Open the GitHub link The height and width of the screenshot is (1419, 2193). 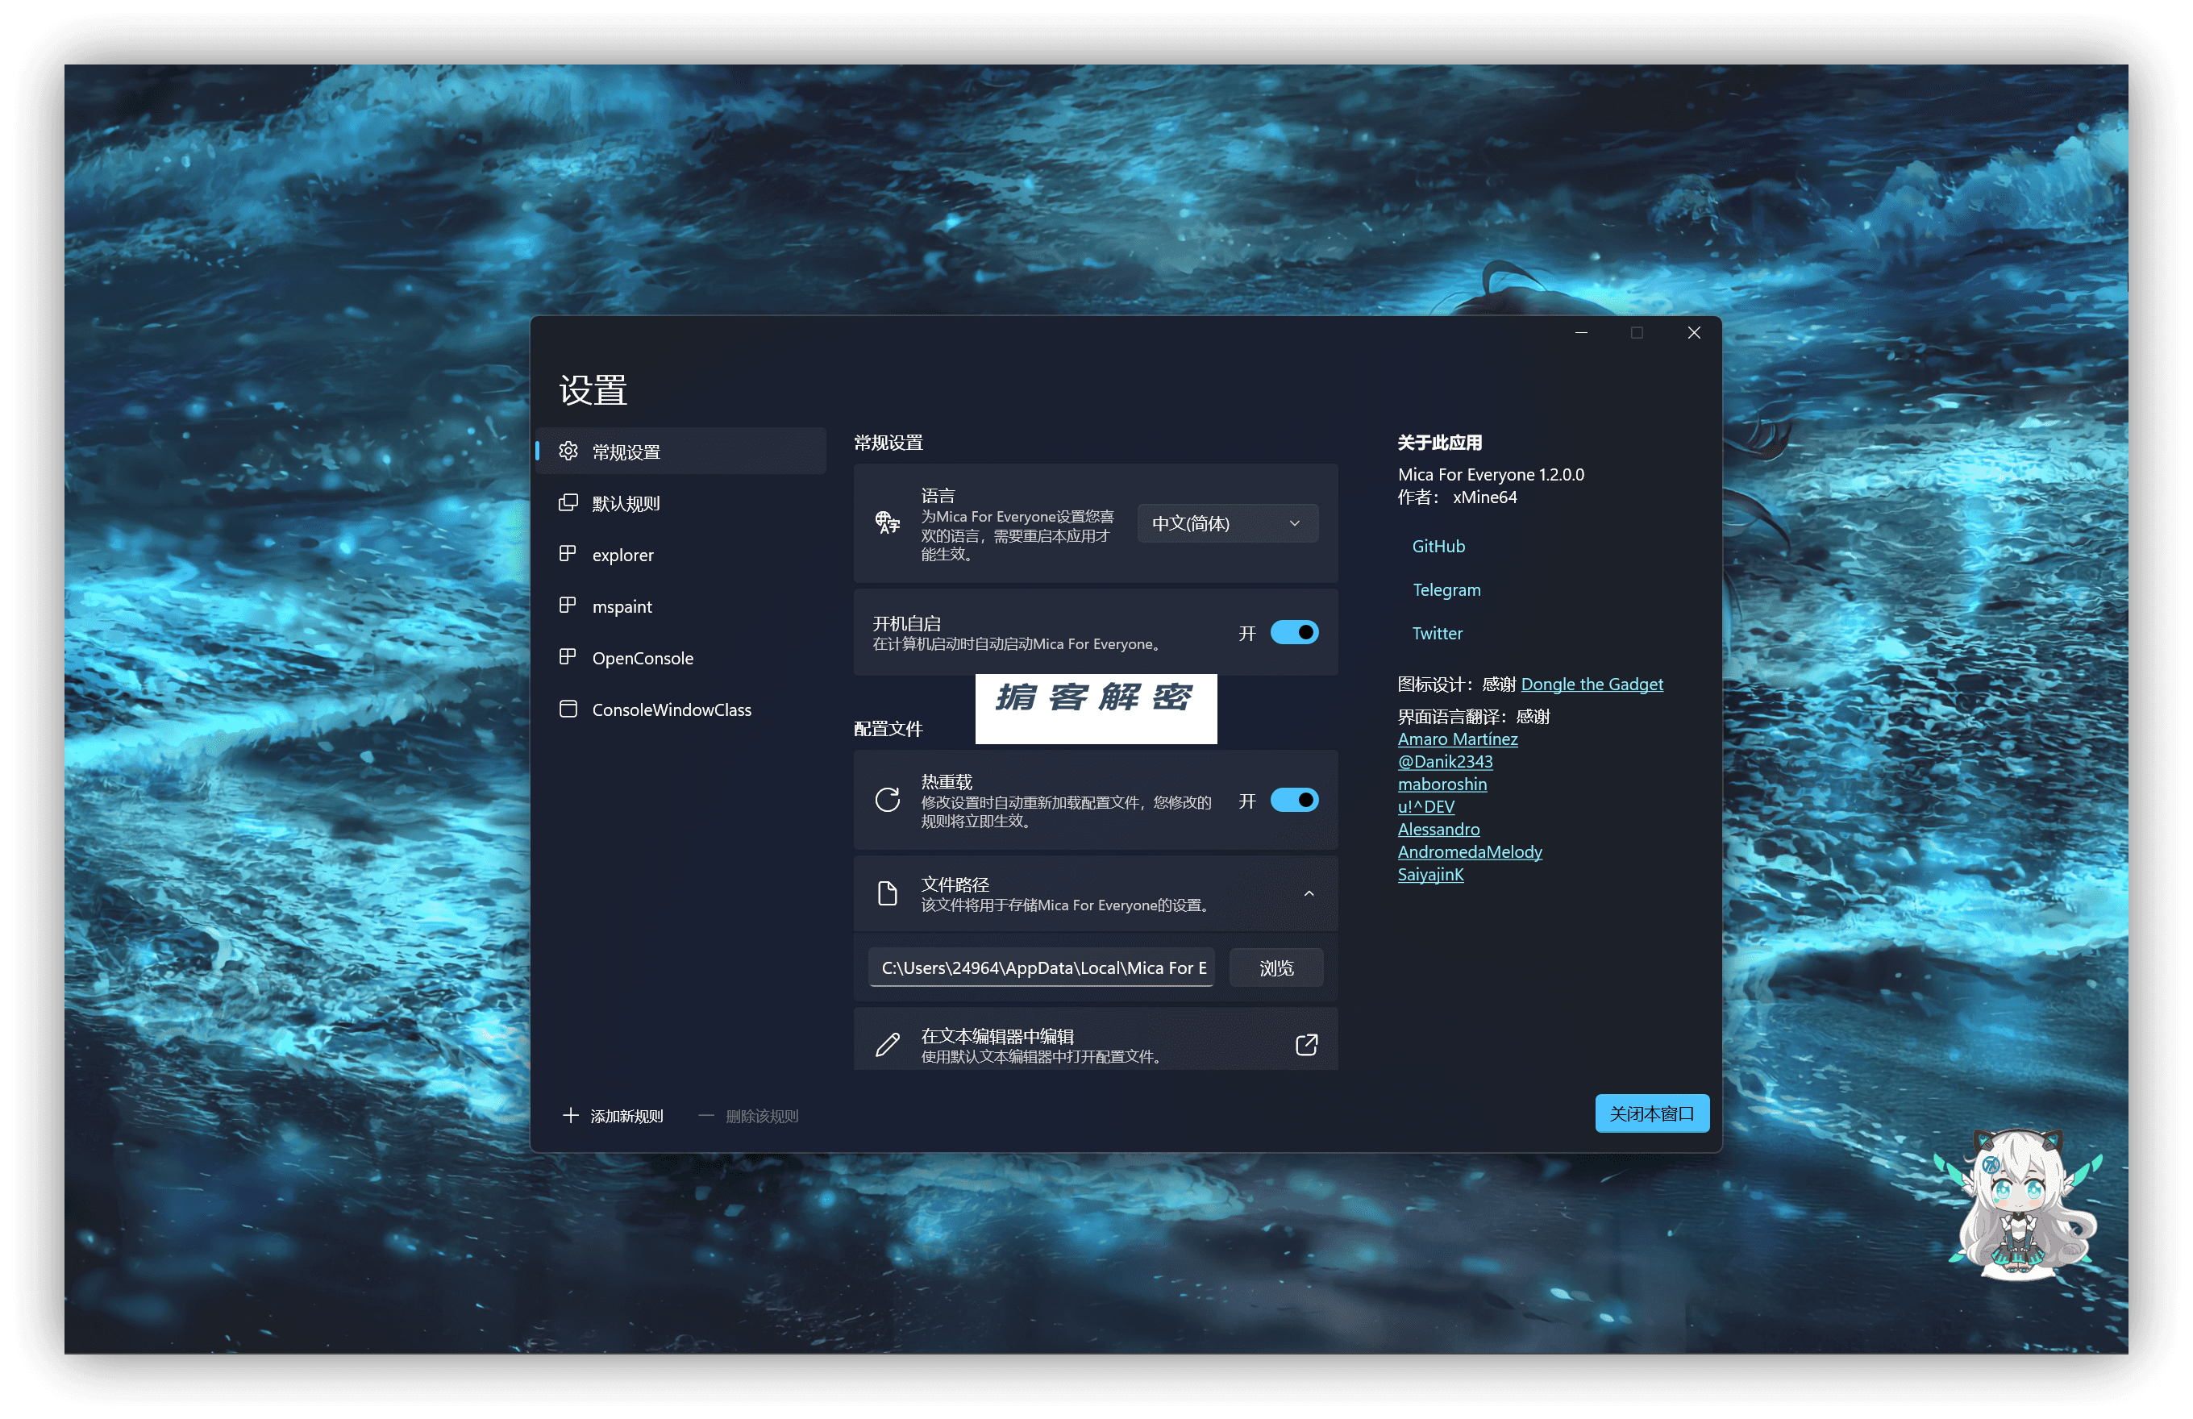[1438, 546]
